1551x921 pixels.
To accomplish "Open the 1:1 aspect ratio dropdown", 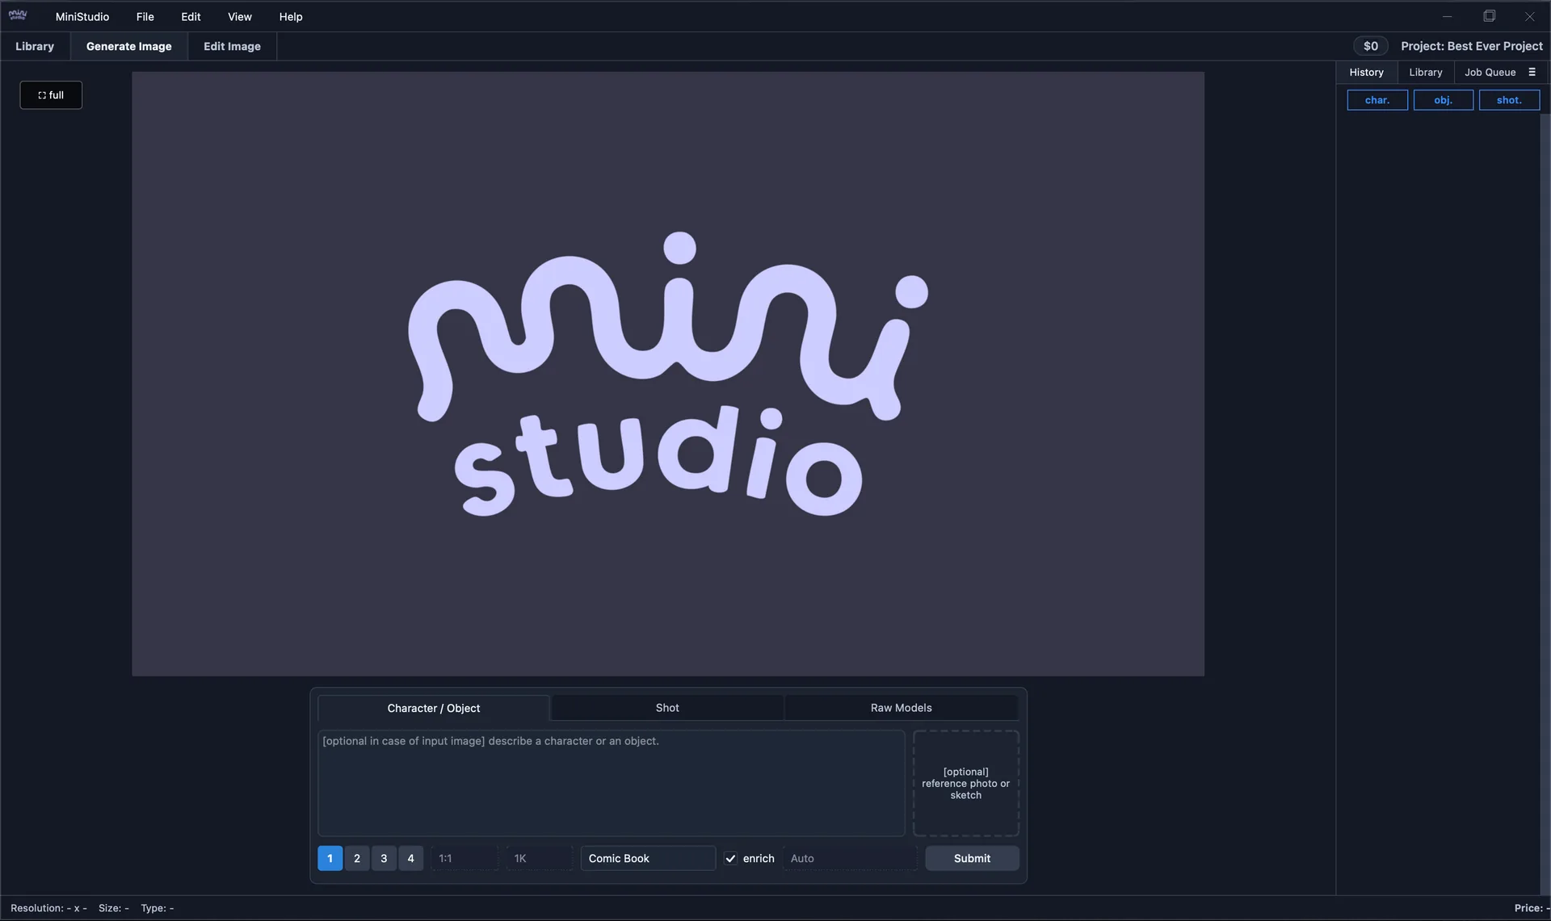I will point(464,858).
